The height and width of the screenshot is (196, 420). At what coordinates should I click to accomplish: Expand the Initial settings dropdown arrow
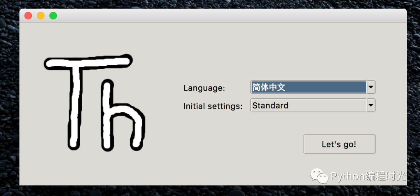[x=371, y=105]
